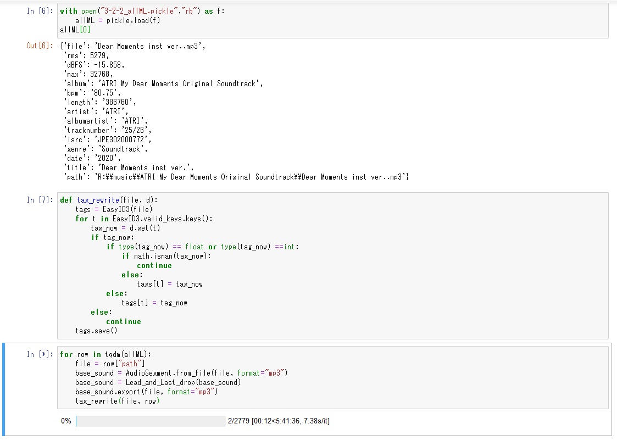Viewport: 617px width, 441px height.
Task: Click the base_sound.export line
Action: click(x=147, y=392)
